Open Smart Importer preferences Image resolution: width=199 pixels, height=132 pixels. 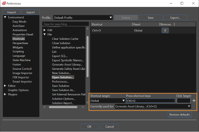pos(22,82)
